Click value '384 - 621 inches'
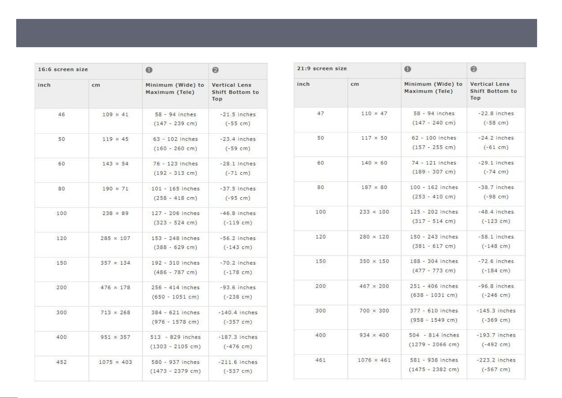The height and width of the screenshot is (398, 562). (x=175, y=313)
